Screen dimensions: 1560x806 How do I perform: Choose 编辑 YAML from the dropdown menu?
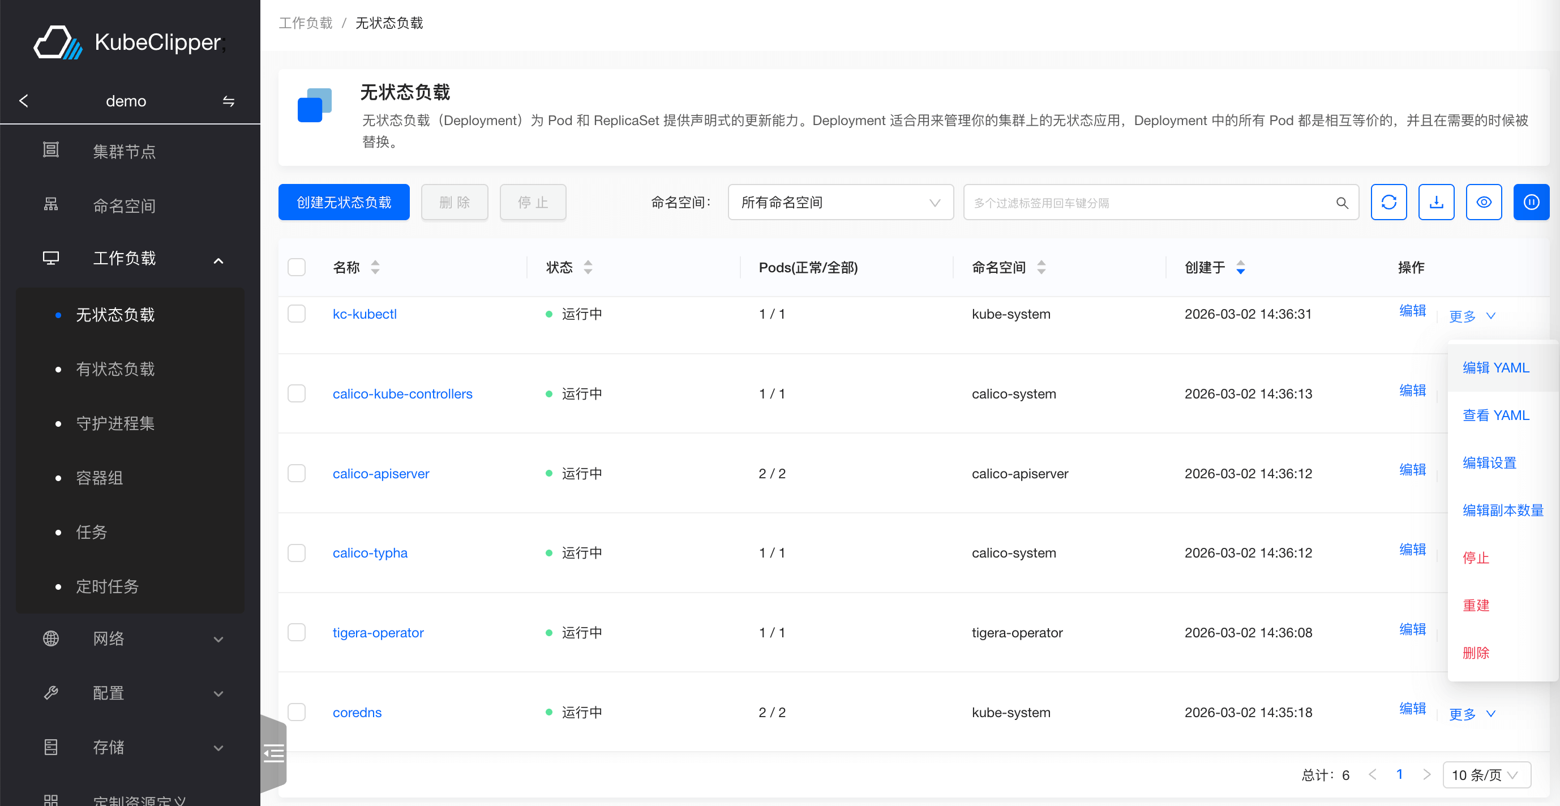(1495, 367)
